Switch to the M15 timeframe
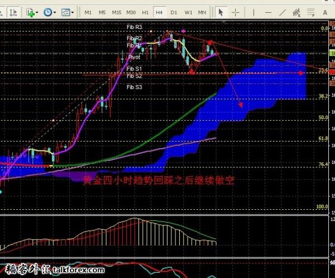Image resolution: width=335 pixels, height=278 pixels. [x=116, y=12]
